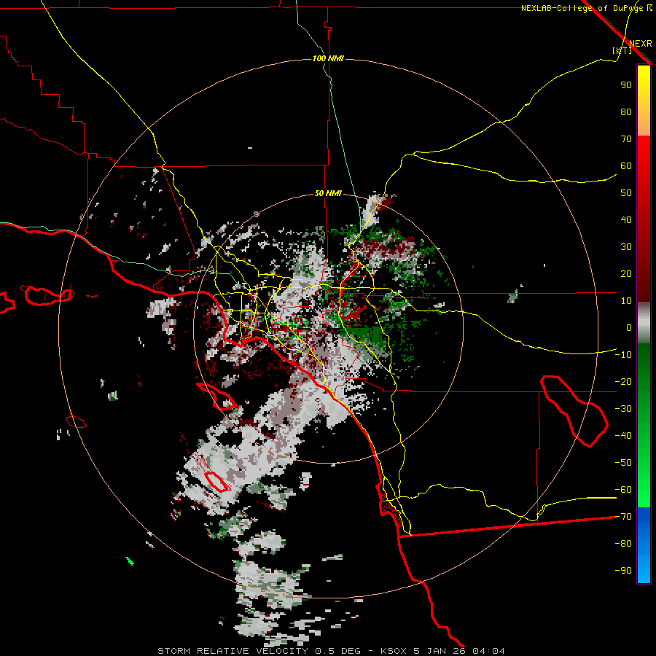Click the 50 NMI range ring label

[x=328, y=193]
